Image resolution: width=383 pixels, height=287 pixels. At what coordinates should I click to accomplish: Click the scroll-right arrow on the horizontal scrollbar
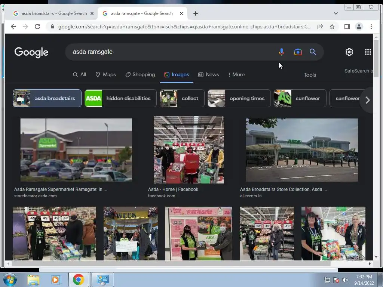370,263
